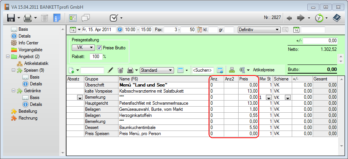Open Info Center in sidebar

tap(28, 43)
